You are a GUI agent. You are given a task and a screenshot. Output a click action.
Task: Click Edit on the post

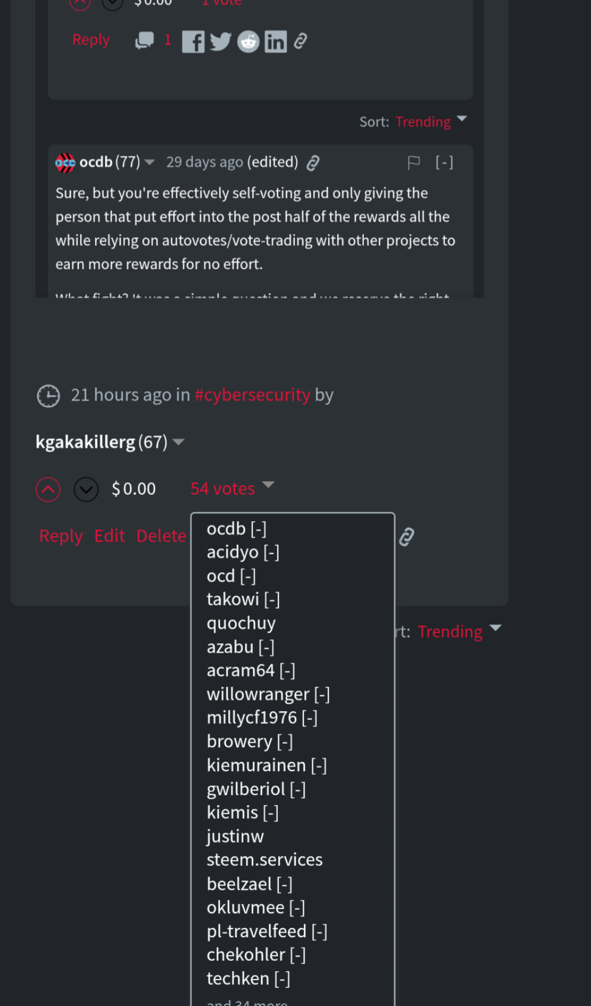tap(109, 536)
